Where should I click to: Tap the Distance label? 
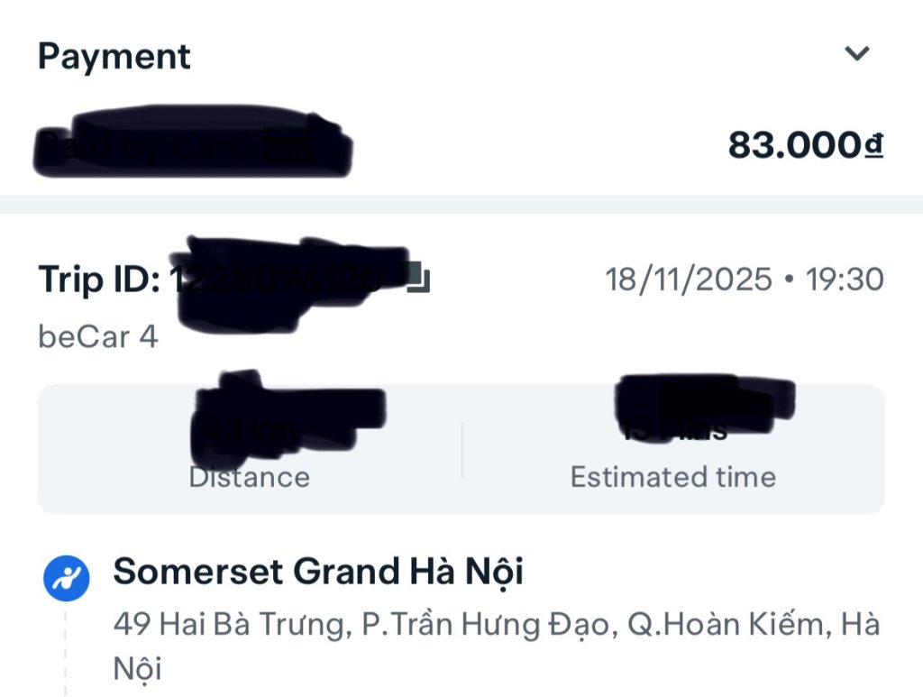point(250,477)
